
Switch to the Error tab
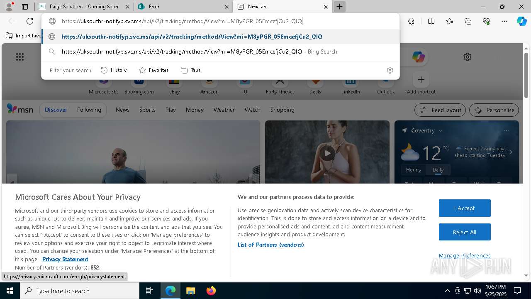coord(184,7)
